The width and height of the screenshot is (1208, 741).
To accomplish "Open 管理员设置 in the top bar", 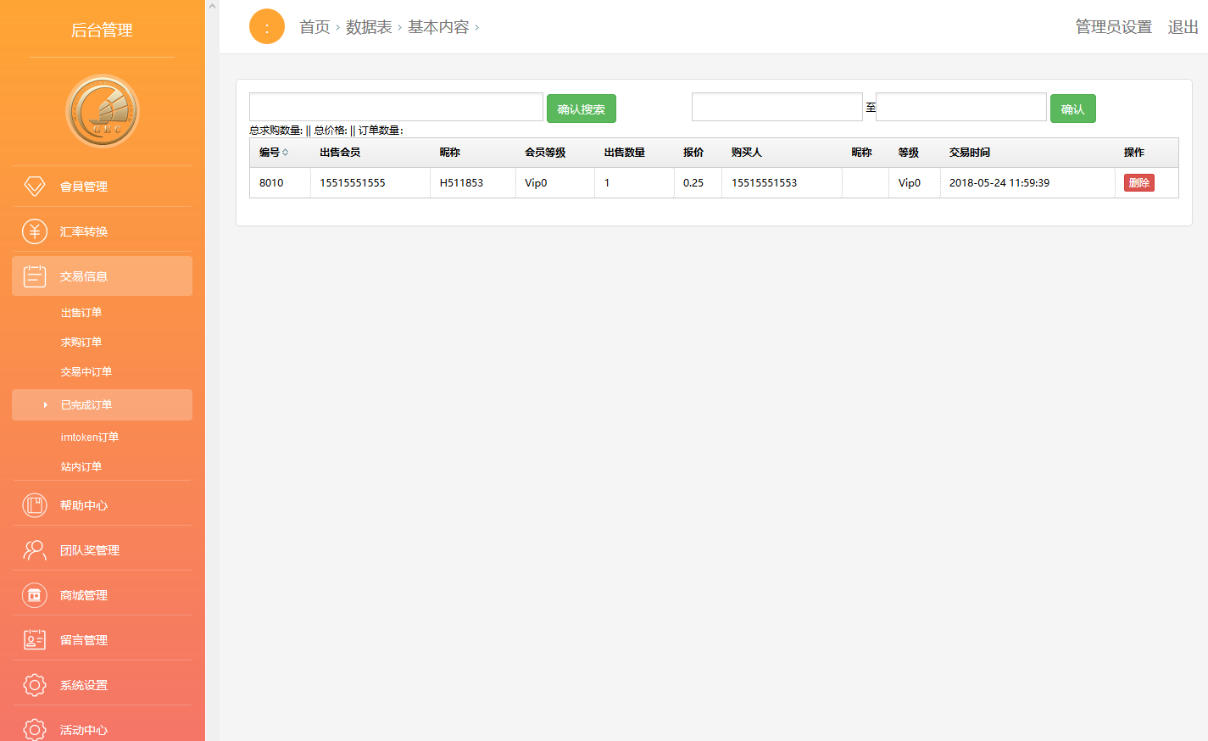I will point(1113,27).
